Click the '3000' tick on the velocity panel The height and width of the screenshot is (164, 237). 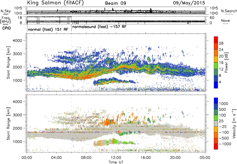pos(17,115)
